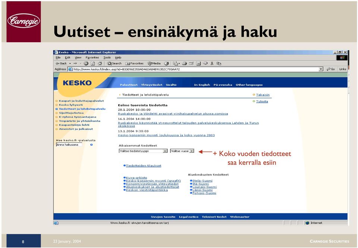Open the Favorites toolbar button

pos(134,63)
